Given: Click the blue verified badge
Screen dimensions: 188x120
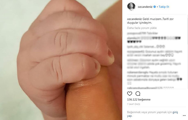Looking at the screenshot, I should (155, 7).
